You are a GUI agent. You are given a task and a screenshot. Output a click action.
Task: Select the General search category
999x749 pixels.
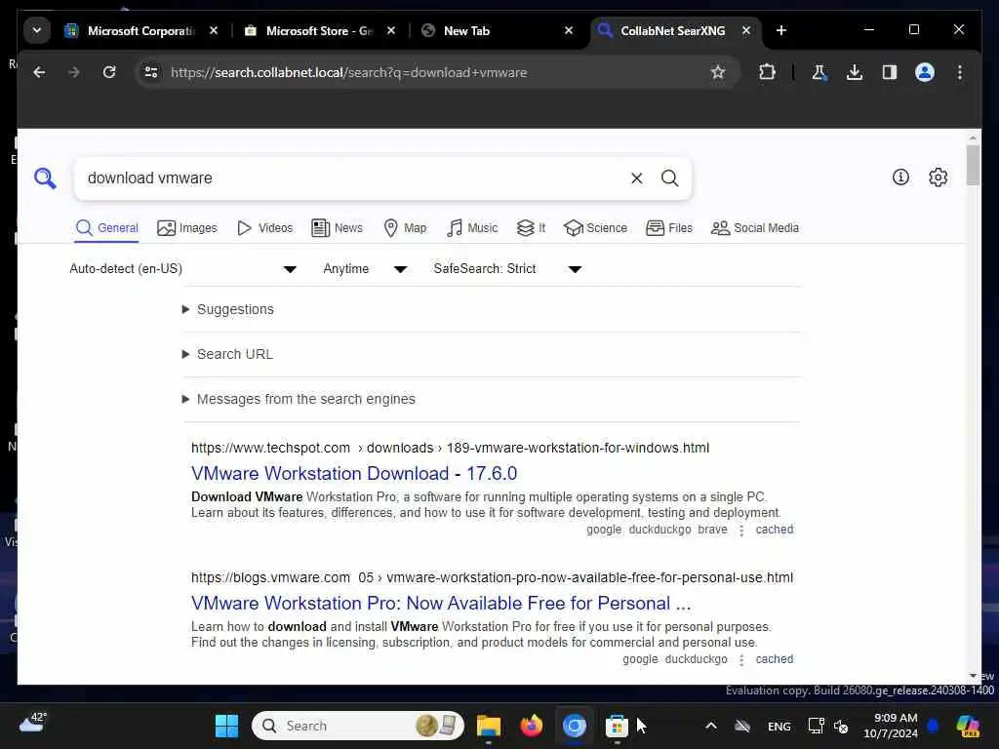pos(106,228)
